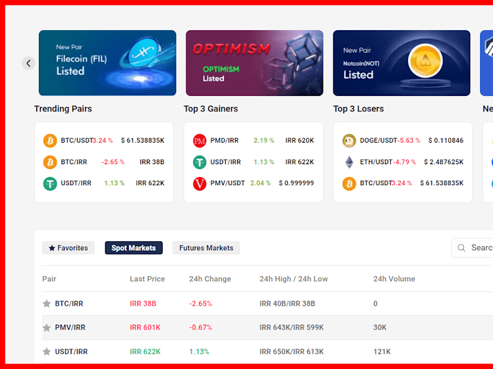The width and height of the screenshot is (493, 369).
Task: Select the Spot Markets tab
Action: coord(134,248)
